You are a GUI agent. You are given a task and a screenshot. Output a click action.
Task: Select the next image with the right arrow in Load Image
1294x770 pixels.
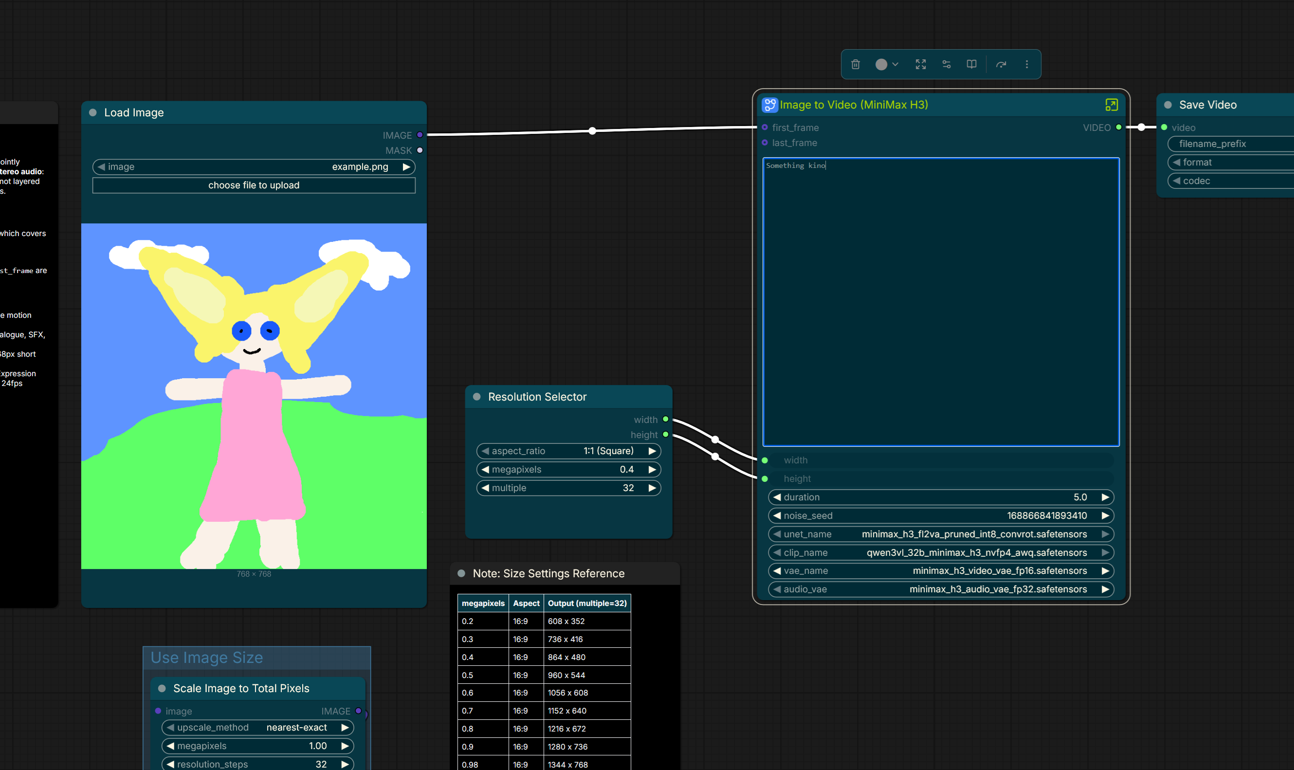click(x=407, y=167)
